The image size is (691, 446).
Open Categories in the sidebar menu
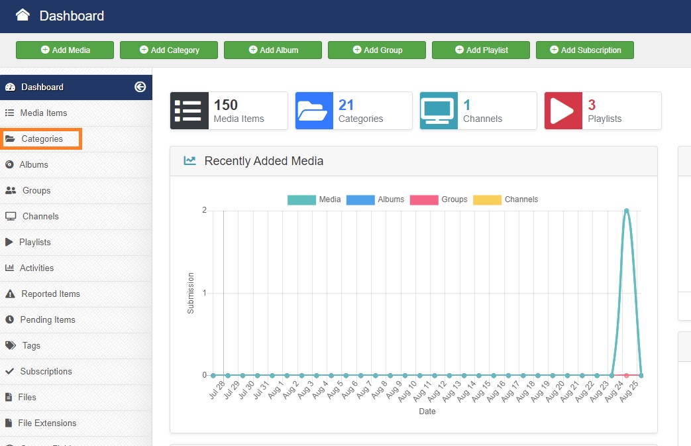pos(41,139)
